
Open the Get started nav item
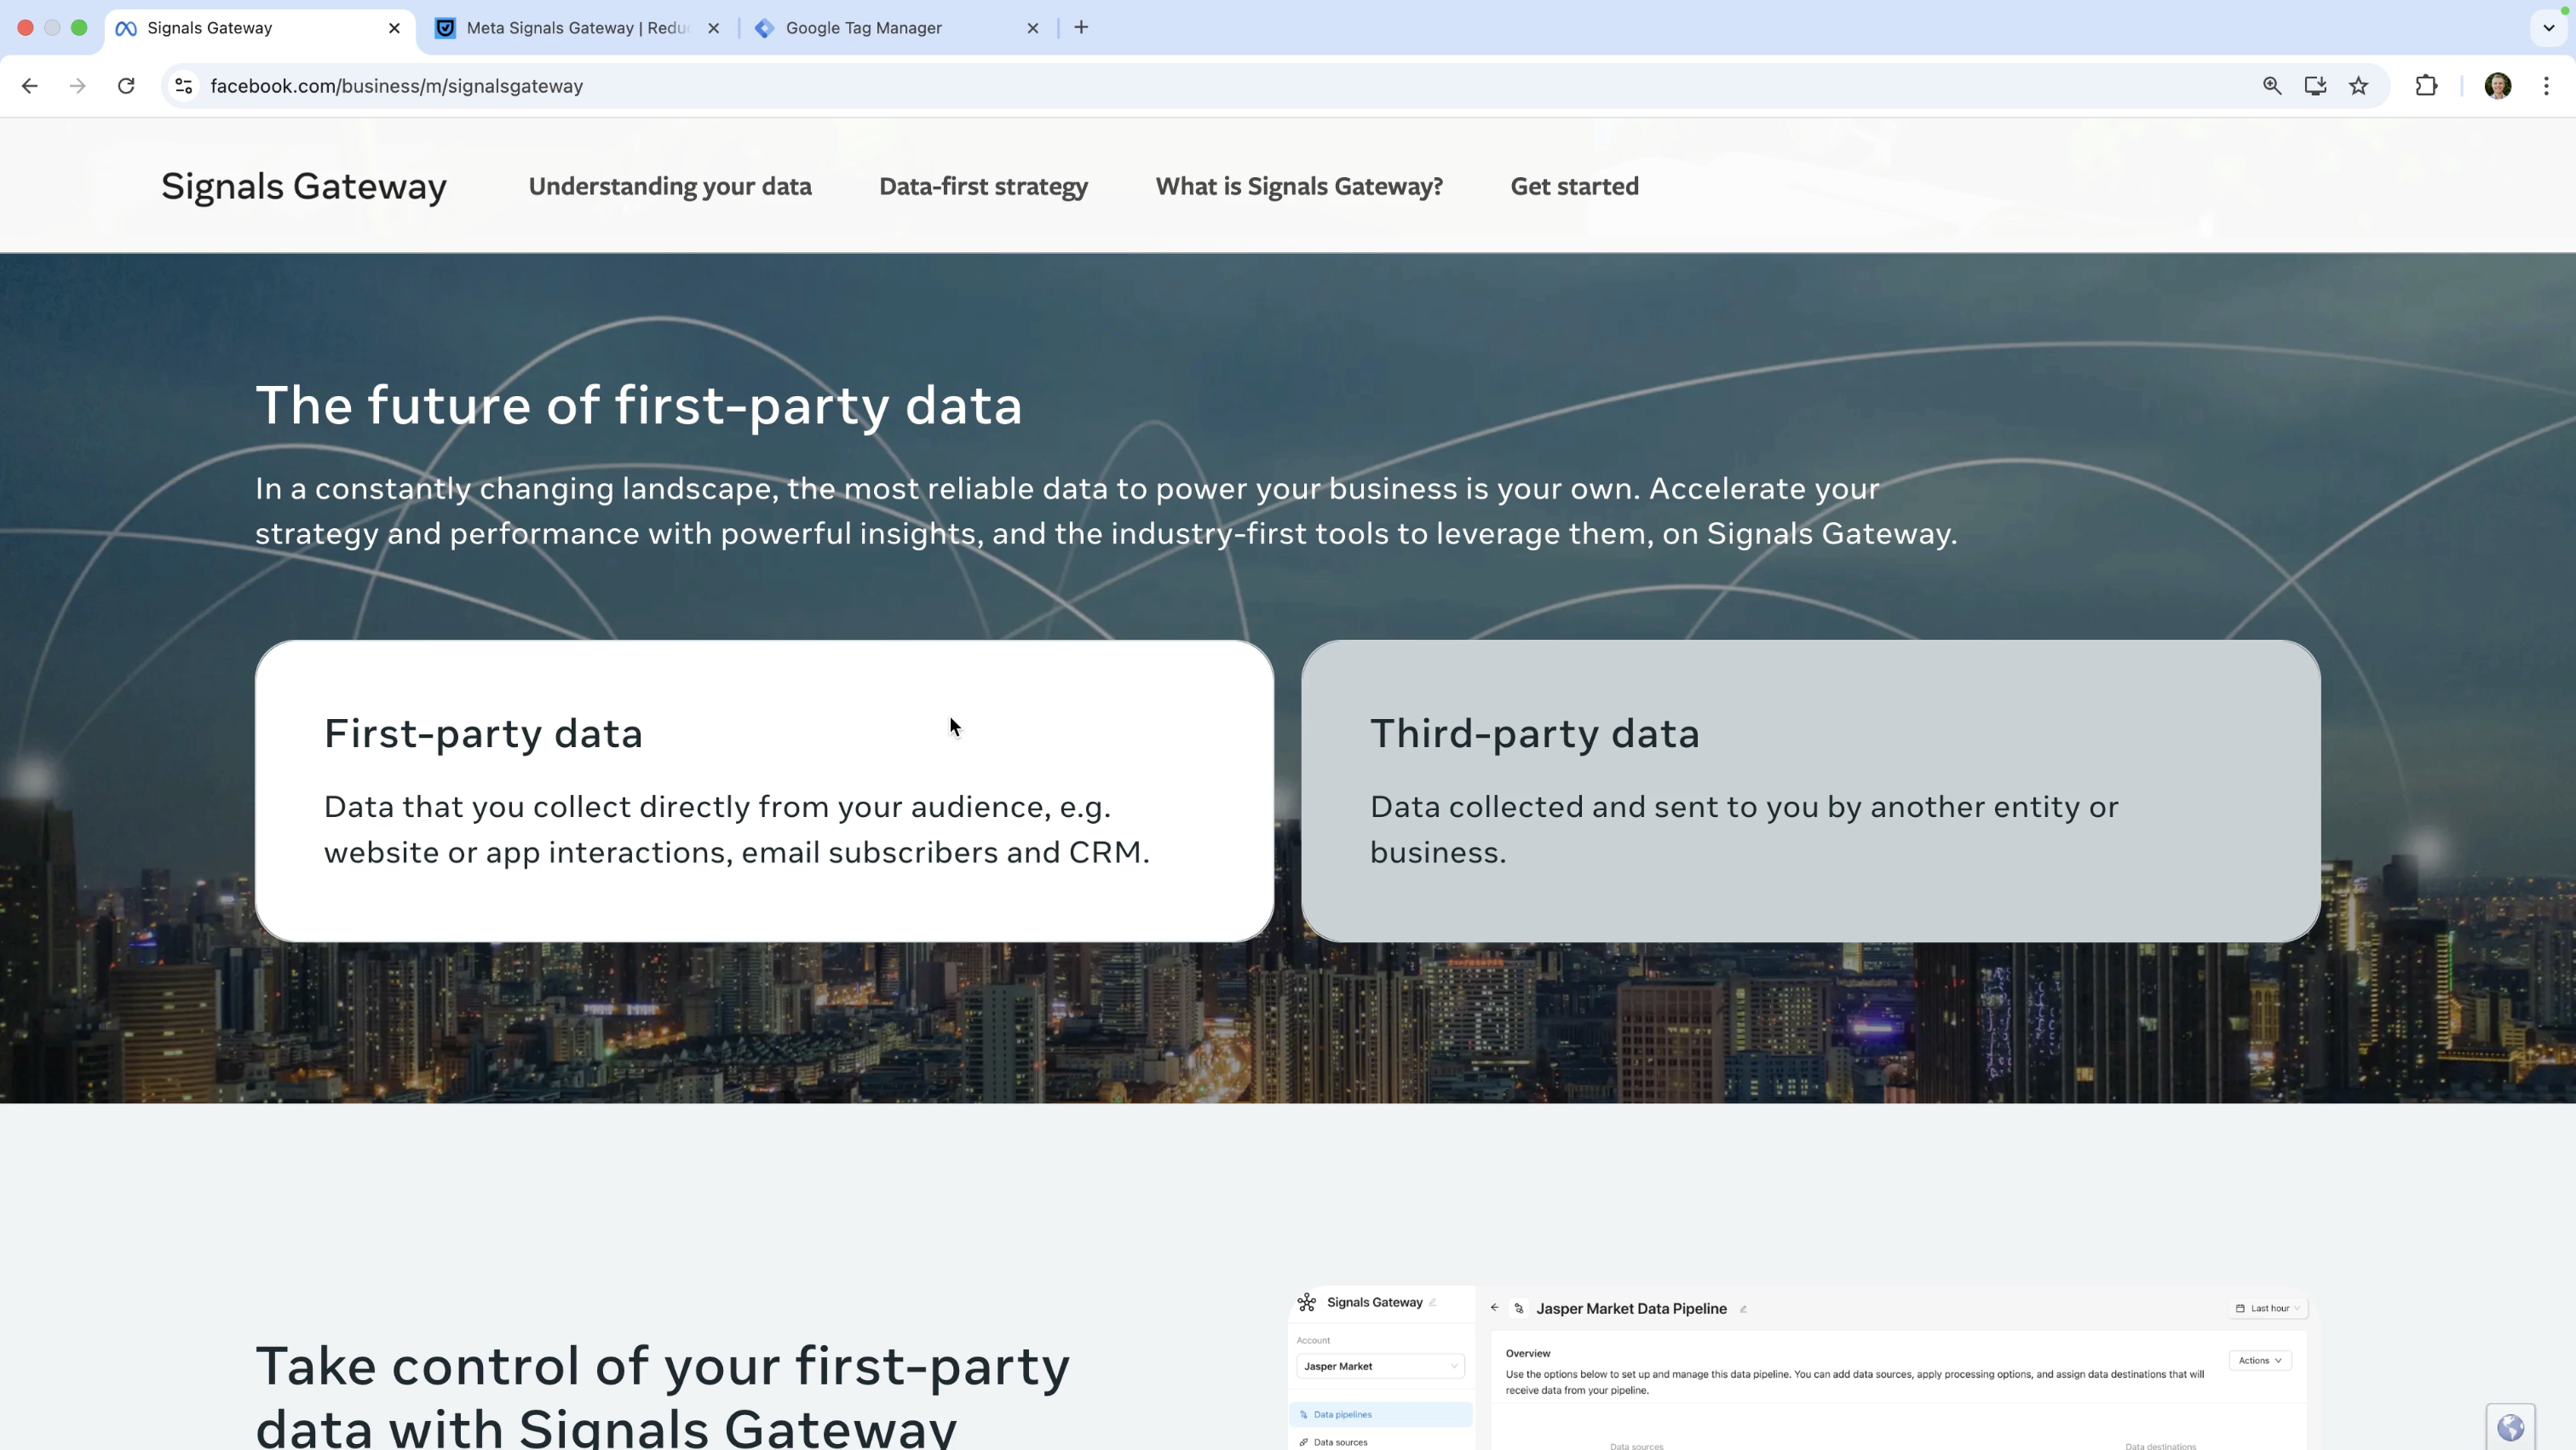(1574, 186)
